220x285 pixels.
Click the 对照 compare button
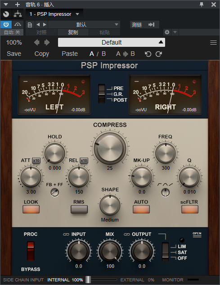click(41, 32)
